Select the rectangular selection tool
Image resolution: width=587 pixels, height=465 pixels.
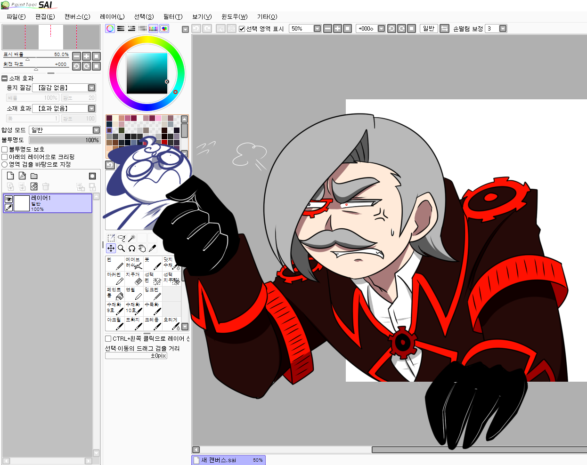tap(111, 238)
